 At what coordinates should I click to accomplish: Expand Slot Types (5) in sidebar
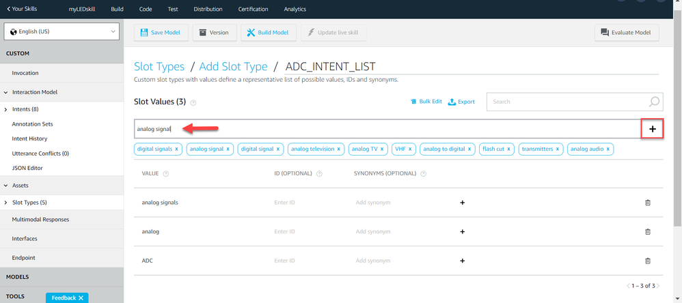pyautogui.click(x=6, y=203)
